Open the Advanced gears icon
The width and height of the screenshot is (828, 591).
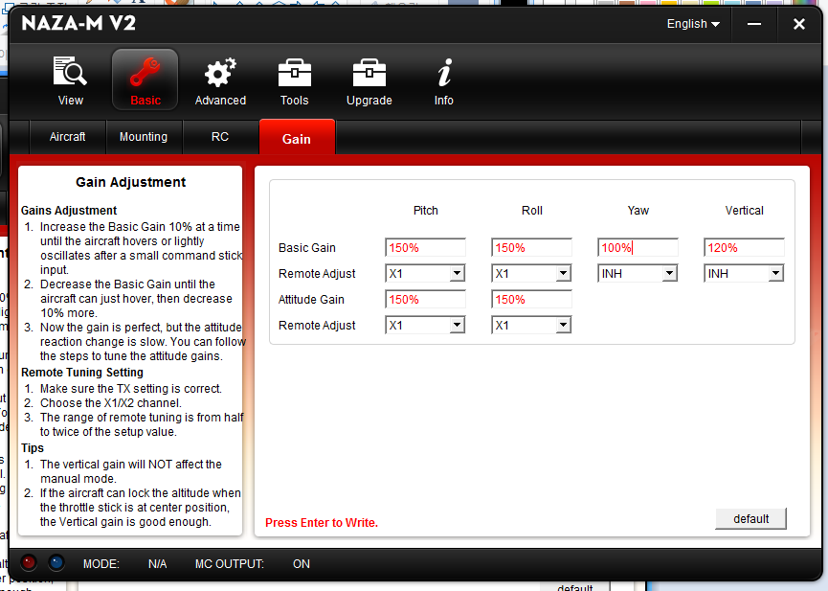click(220, 80)
